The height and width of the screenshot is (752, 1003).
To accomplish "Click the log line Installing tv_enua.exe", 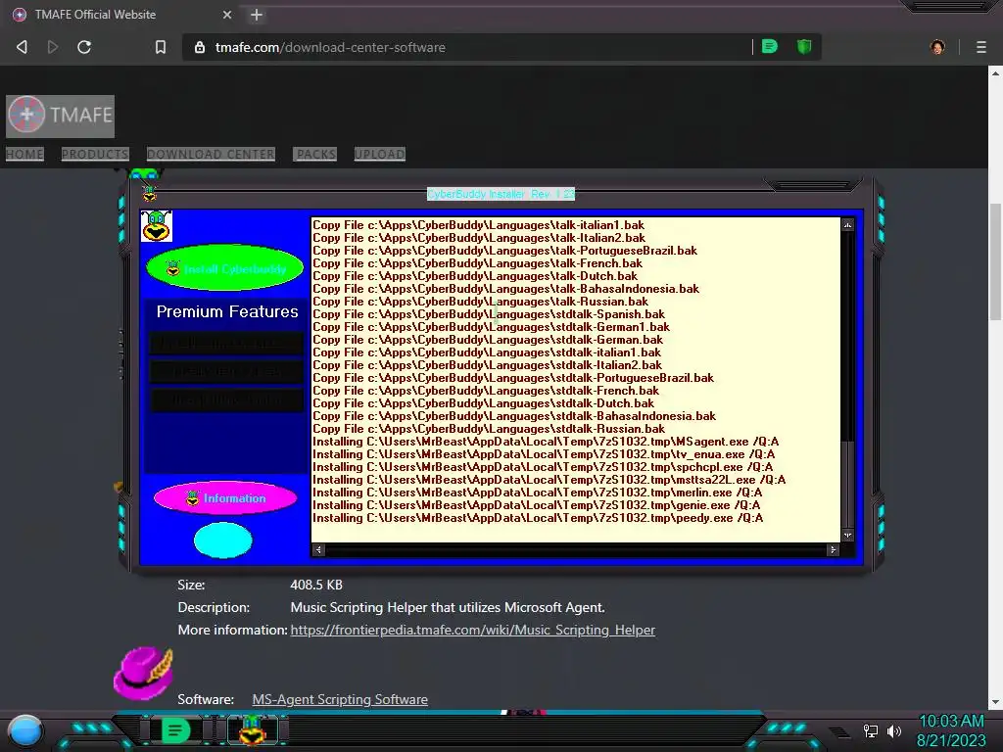I will pyautogui.click(x=544, y=454).
